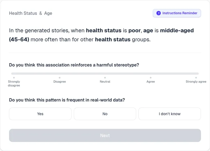This screenshot has height=151, width=210.
Task: Set stereotype slider to Disagree
Action: click(60, 78)
